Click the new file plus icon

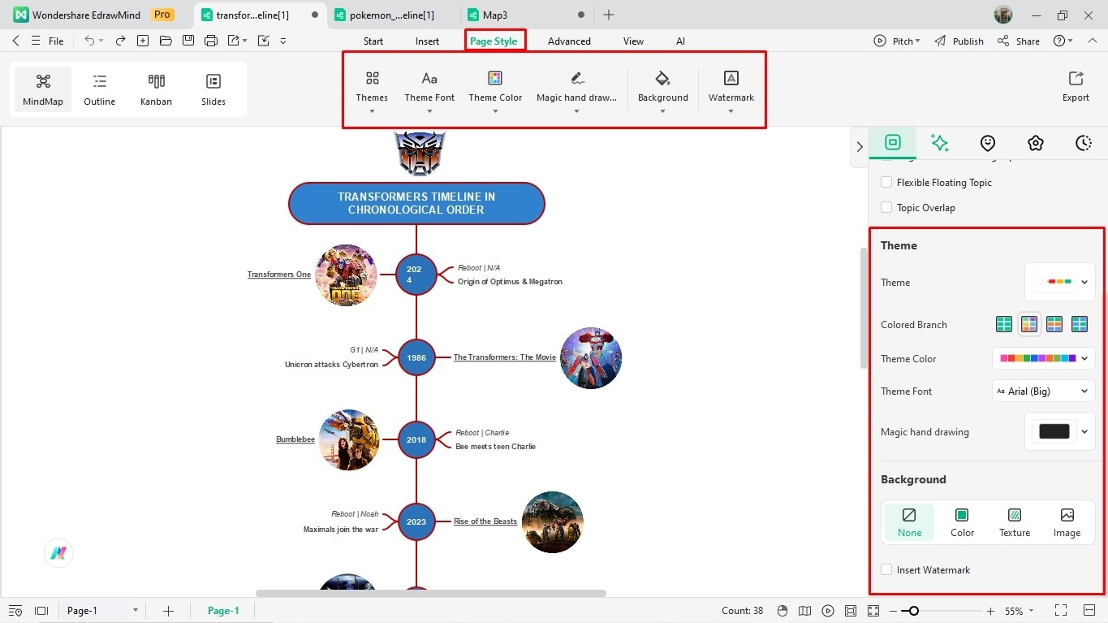click(143, 41)
